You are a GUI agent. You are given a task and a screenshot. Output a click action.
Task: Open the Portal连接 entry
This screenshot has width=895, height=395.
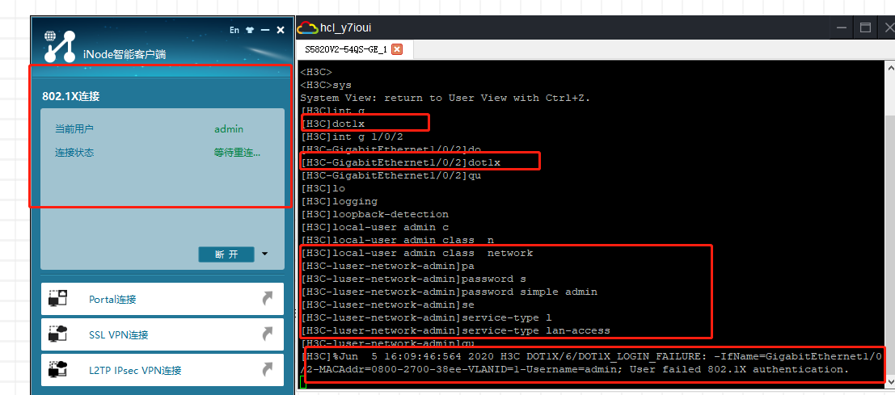pos(163,299)
